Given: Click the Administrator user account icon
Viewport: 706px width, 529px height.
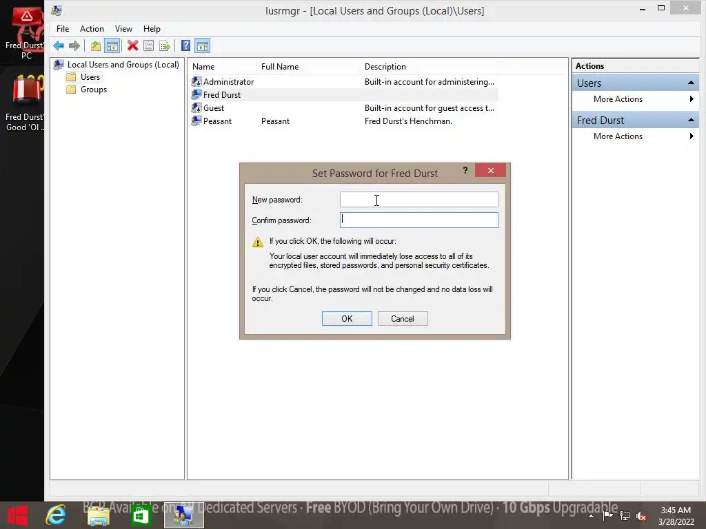Looking at the screenshot, I should pyautogui.click(x=196, y=81).
